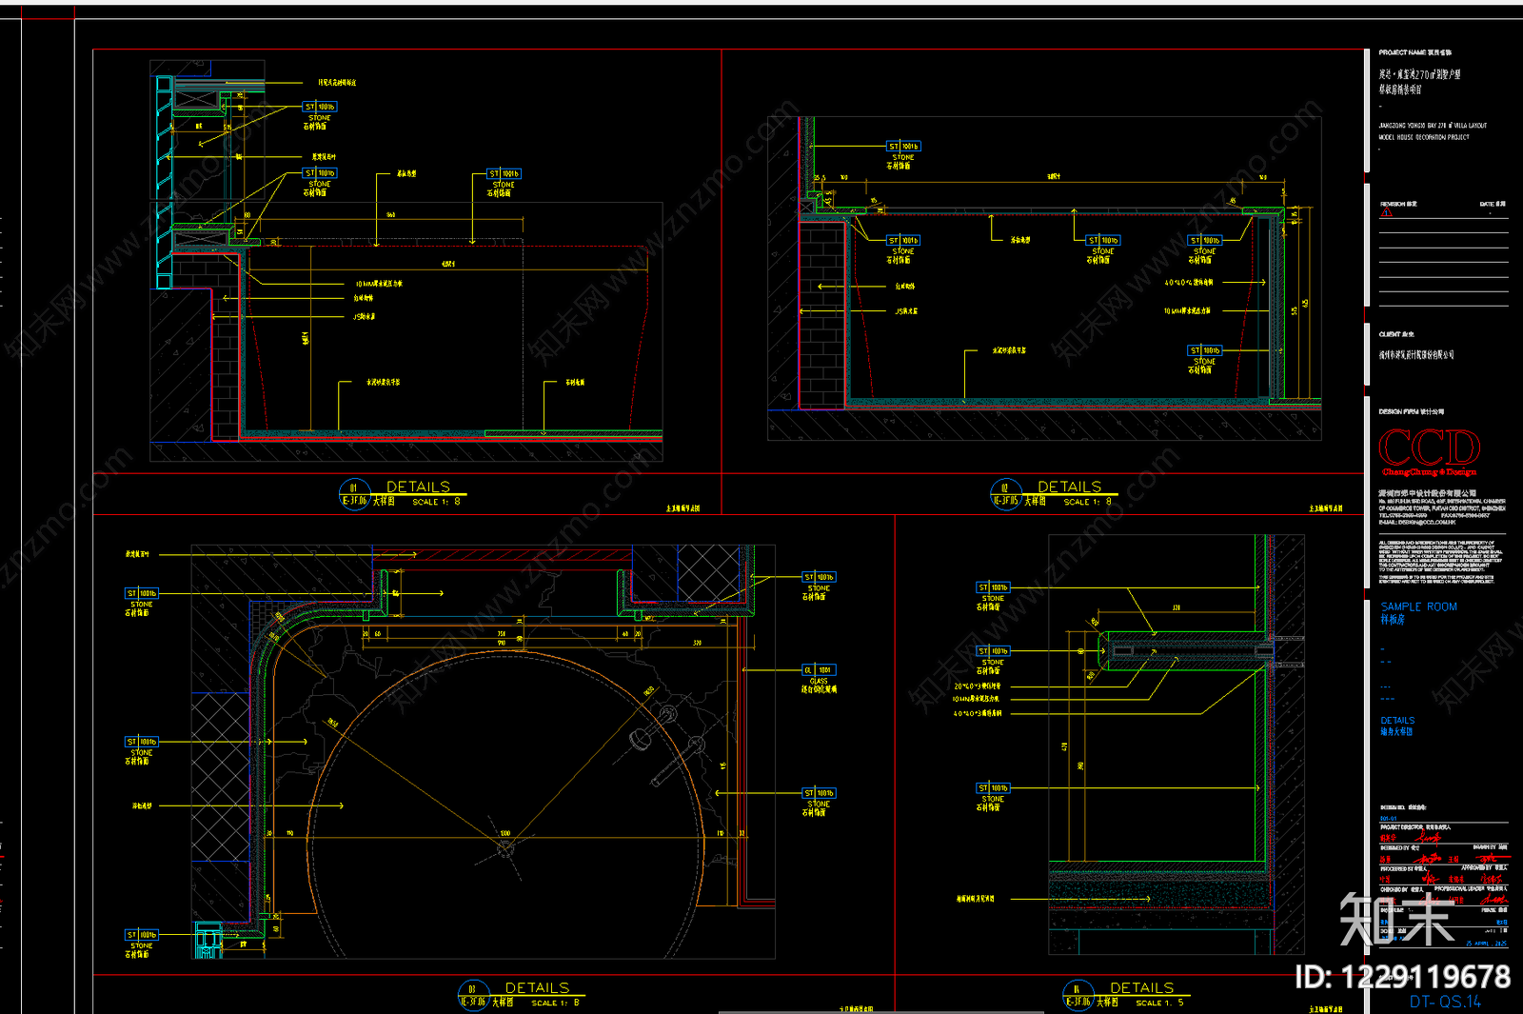Click the DATE column label
The image size is (1523, 1014).
1493,204
